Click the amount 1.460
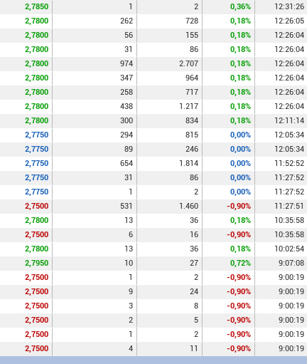307x364 pixels. coord(189,206)
